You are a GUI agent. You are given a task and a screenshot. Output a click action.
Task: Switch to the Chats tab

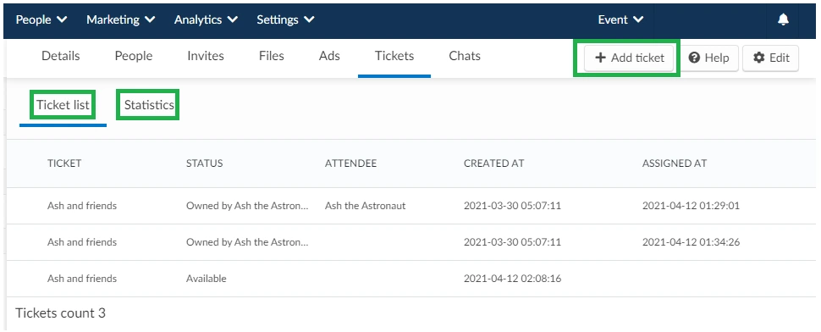point(465,56)
